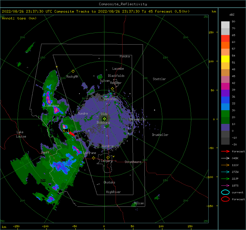Click the cyan current ellipse legend icon

[225, 192]
